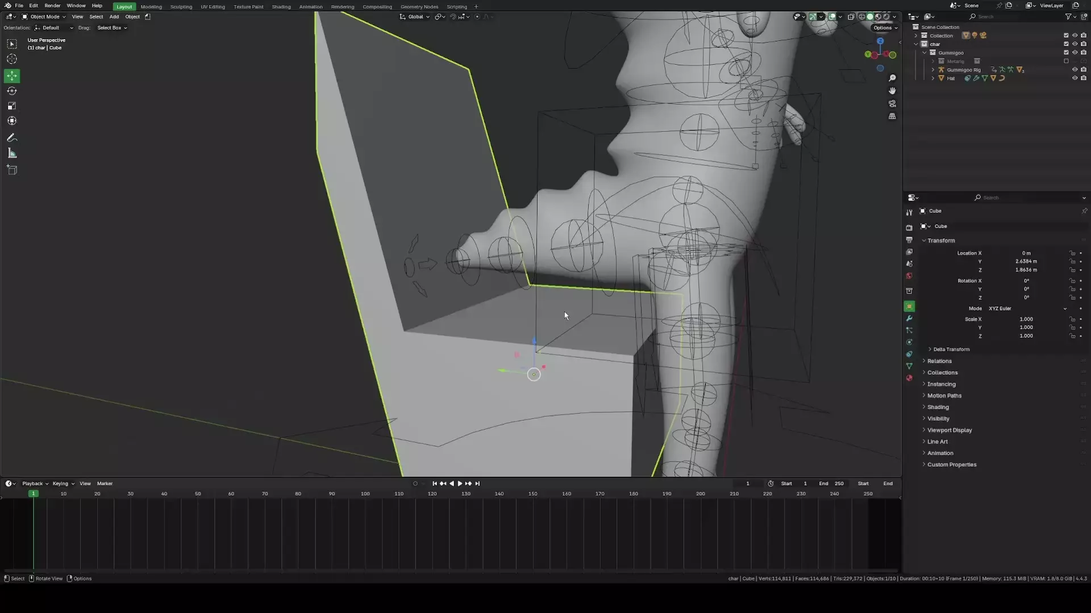Toggle exclude checkbox for Collection

coord(1066,35)
